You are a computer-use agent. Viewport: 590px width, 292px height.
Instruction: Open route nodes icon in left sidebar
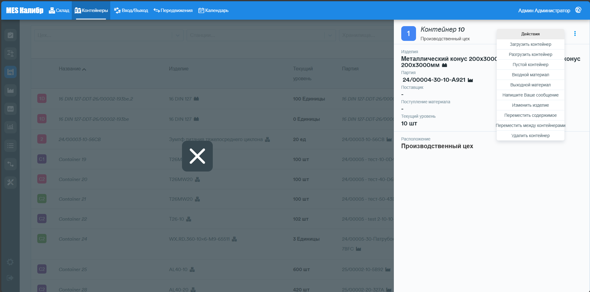coord(10,164)
